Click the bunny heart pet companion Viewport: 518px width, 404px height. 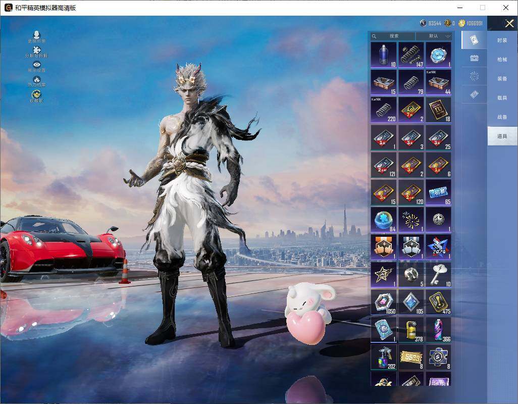(x=310, y=313)
